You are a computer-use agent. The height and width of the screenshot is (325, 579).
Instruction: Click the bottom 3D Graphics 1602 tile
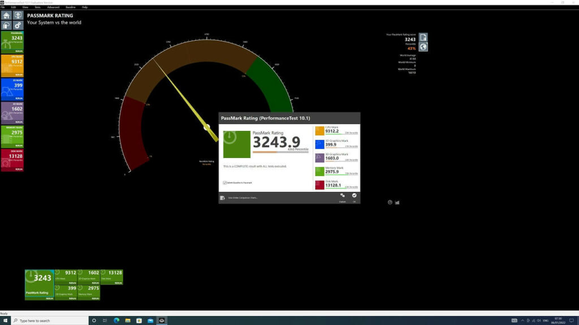89,277
